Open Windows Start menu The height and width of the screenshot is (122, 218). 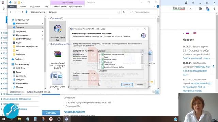click(x=4, y=119)
